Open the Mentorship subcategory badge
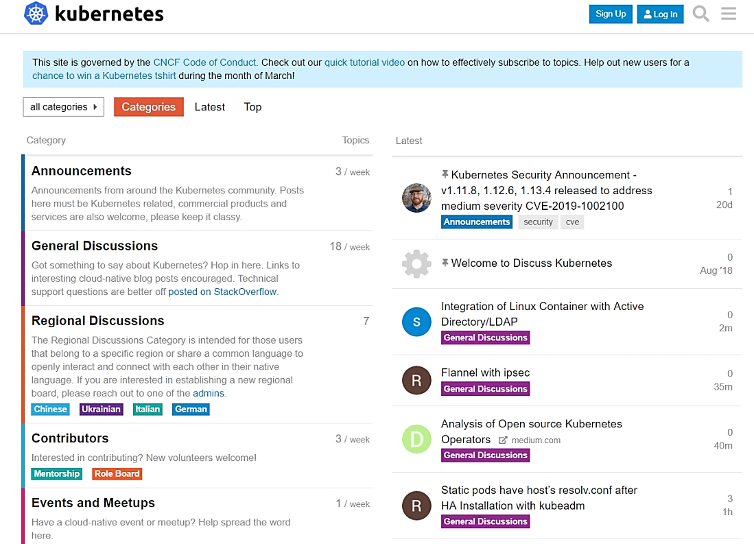Image resolution: width=754 pixels, height=544 pixels. [x=56, y=474]
